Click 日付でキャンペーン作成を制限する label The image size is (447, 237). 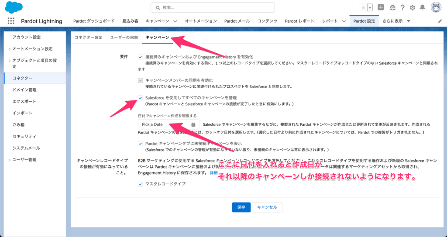tap(167, 116)
